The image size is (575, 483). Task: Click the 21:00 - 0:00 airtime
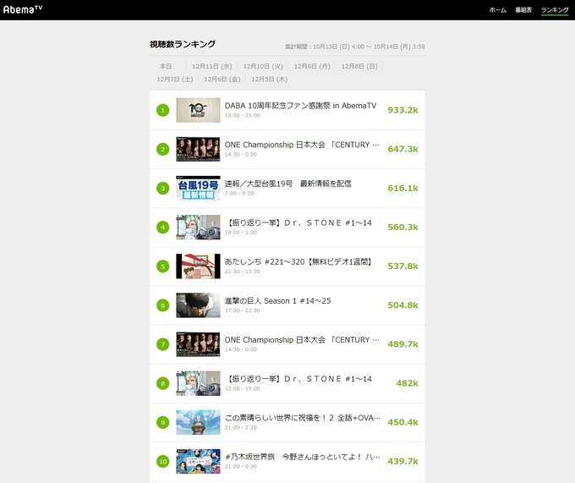[240, 467]
